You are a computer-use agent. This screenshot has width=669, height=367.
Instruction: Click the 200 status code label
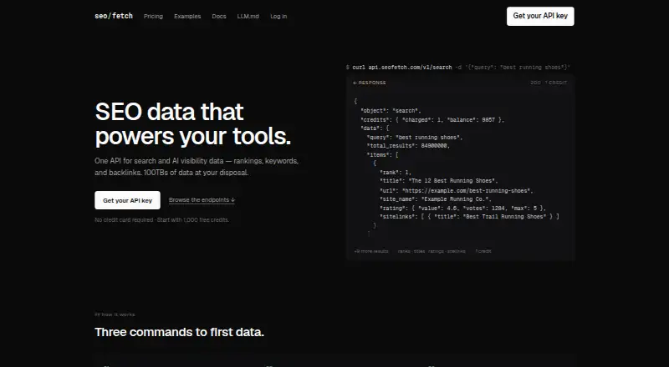pyautogui.click(x=535, y=83)
